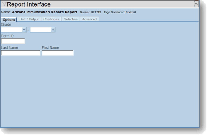Collapse the panel with the double-chevron button
The width and height of the screenshot is (207, 135).
click(x=196, y=4)
